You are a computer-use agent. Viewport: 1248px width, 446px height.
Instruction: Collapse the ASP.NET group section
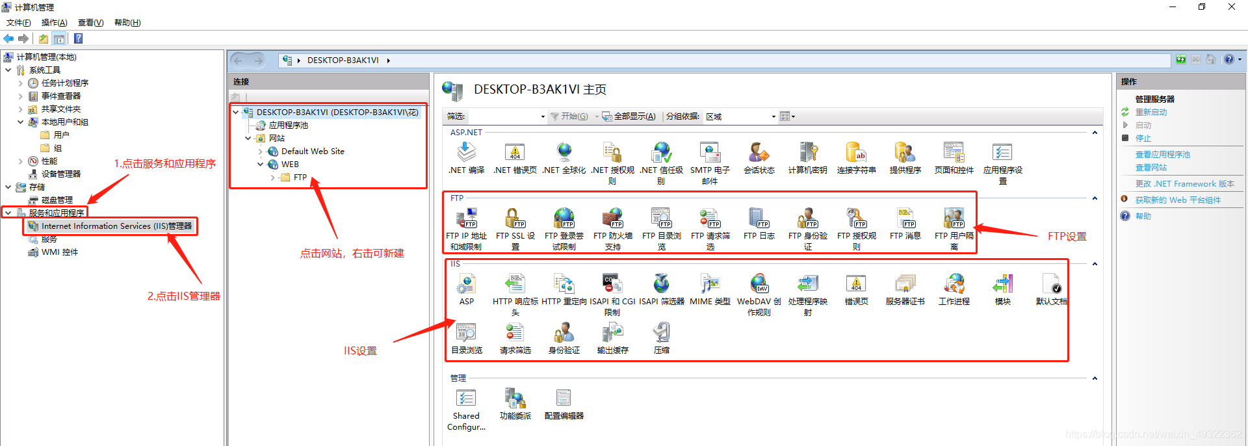point(1095,133)
